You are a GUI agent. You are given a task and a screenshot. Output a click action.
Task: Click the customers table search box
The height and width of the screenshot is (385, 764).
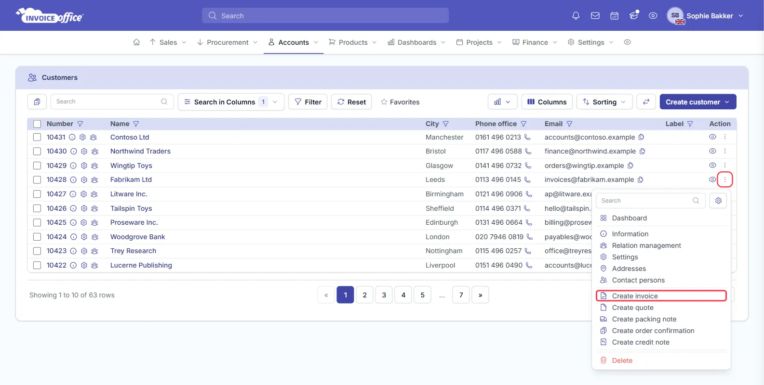[x=112, y=102]
